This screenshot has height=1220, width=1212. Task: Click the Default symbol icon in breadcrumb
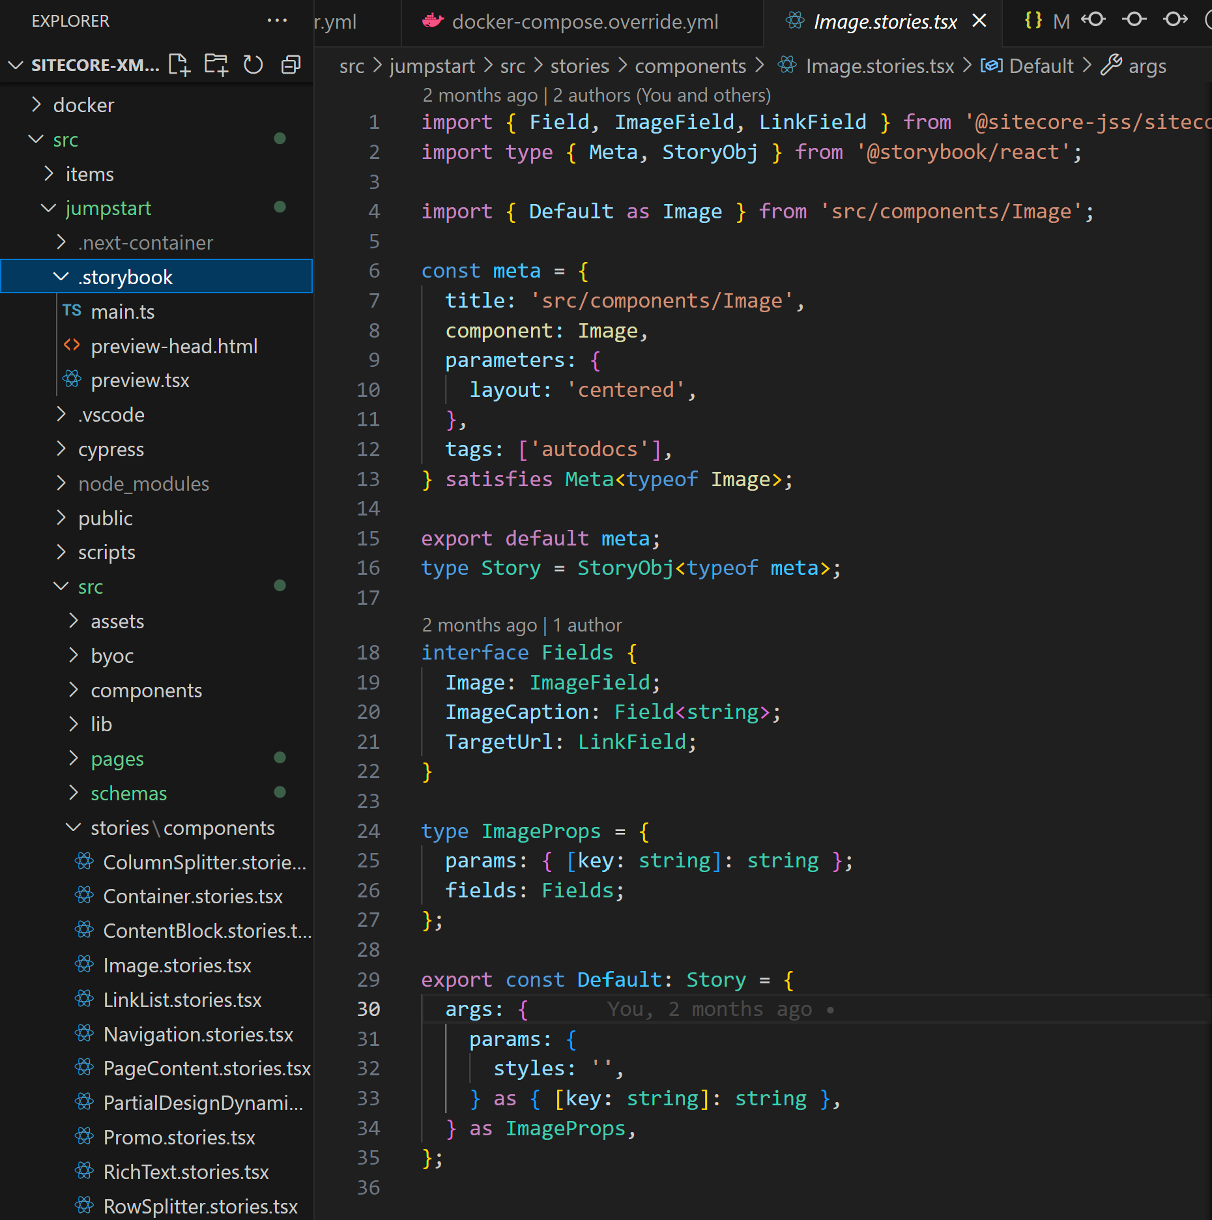pyautogui.click(x=992, y=65)
